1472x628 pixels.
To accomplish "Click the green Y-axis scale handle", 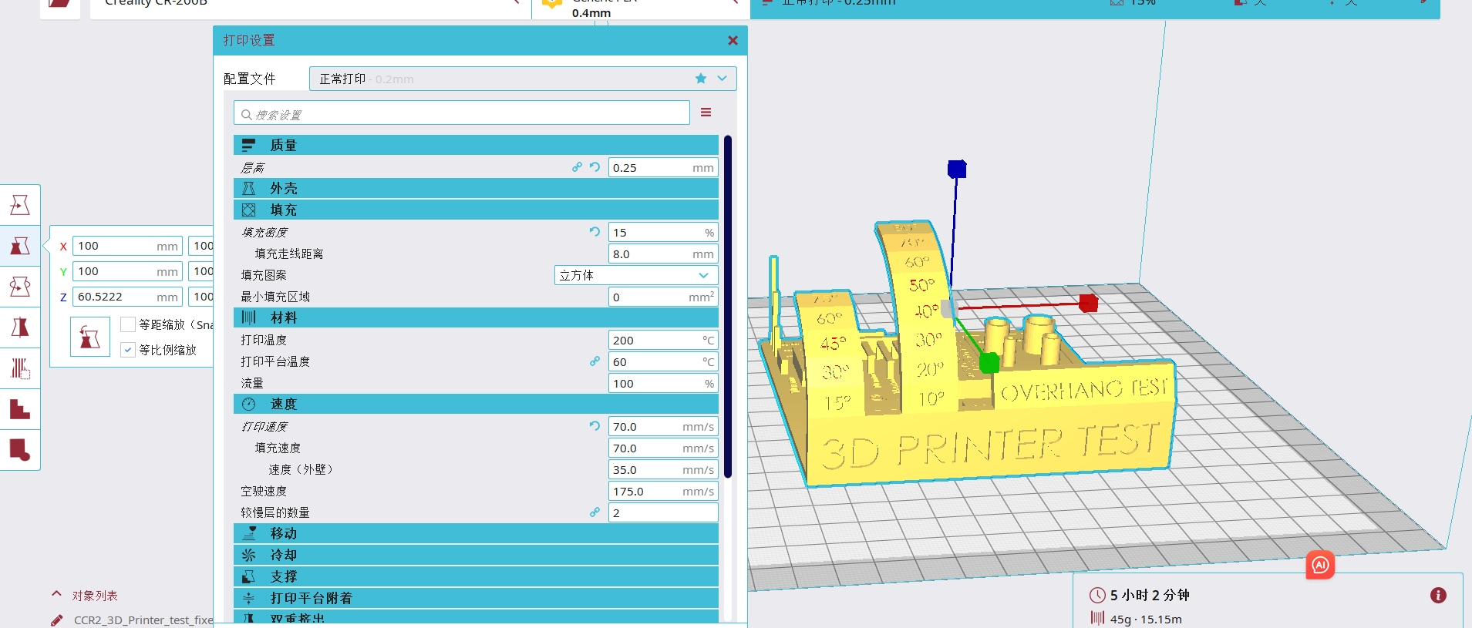I will (989, 362).
